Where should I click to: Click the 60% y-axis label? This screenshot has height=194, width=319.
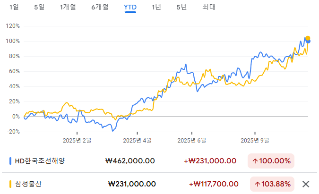pos(14,71)
